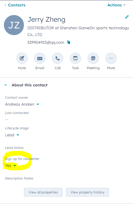Click the Lead status field
Screen dimensions: 133x204
pos(14,148)
